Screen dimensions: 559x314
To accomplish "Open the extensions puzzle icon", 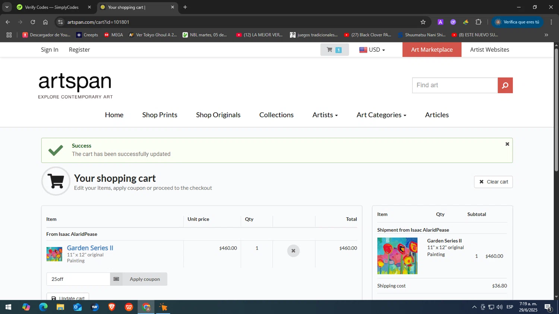I will [479, 22].
